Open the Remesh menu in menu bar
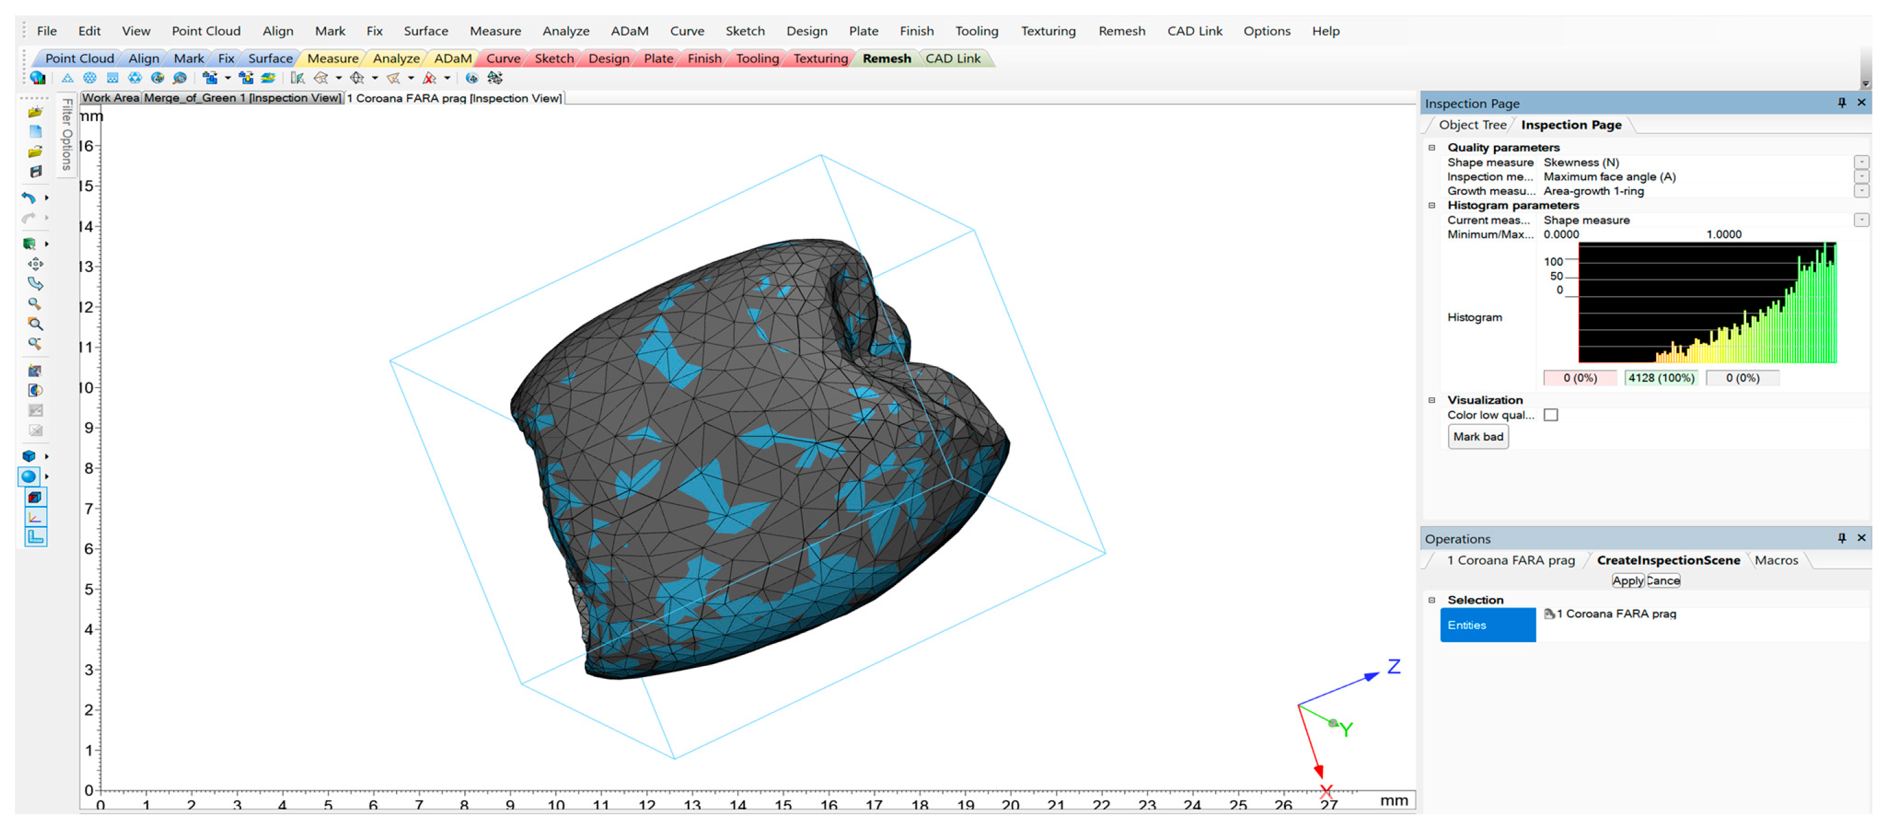This screenshot has width=1881, height=826. coord(1121,30)
